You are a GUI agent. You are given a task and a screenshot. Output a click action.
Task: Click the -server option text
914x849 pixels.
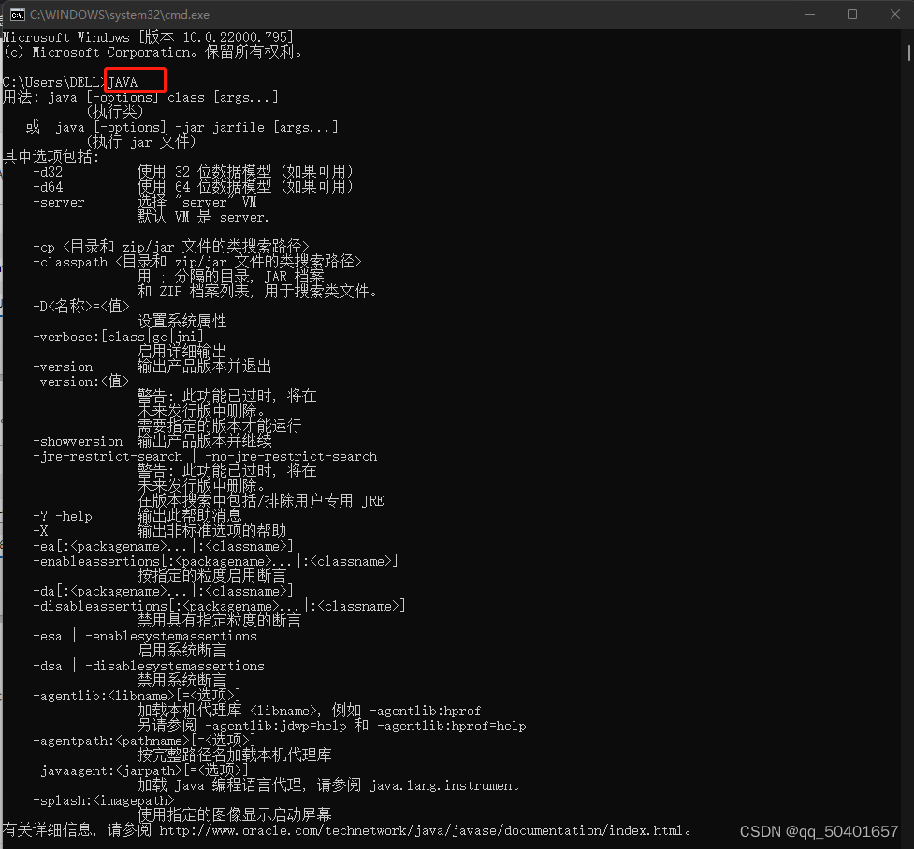click(x=59, y=201)
